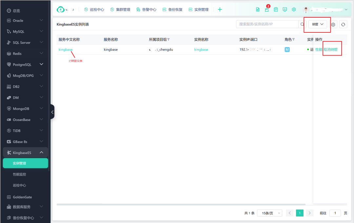
Task: Add a new tab with plus icon
Action: tap(220, 9)
